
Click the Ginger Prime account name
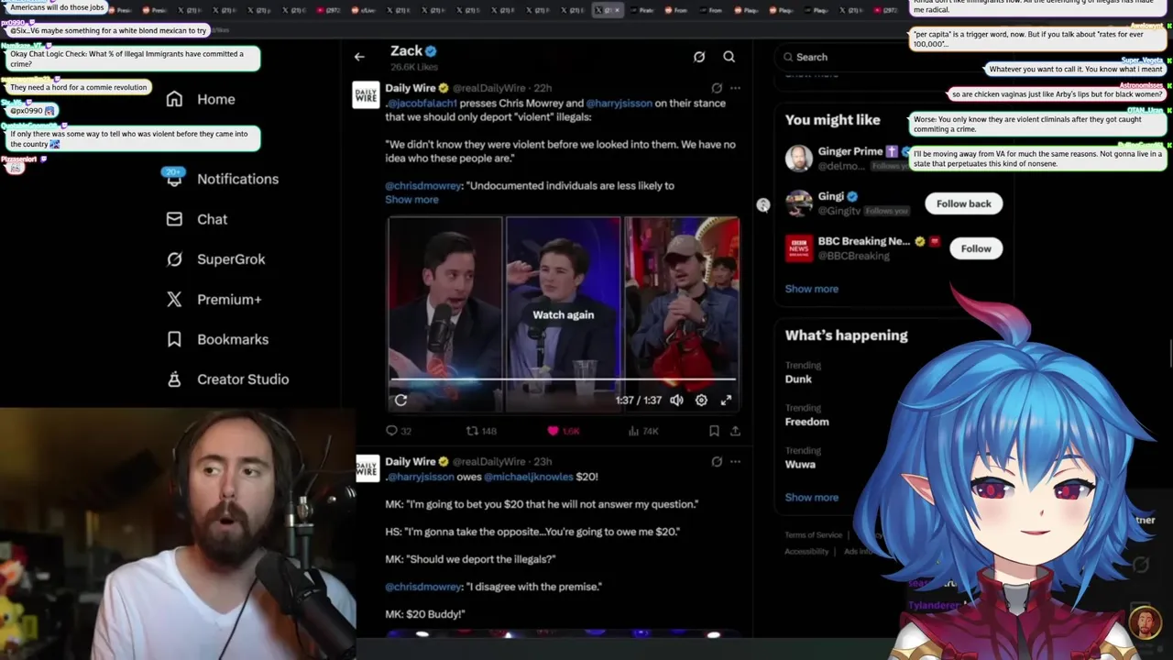(x=850, y=151)
